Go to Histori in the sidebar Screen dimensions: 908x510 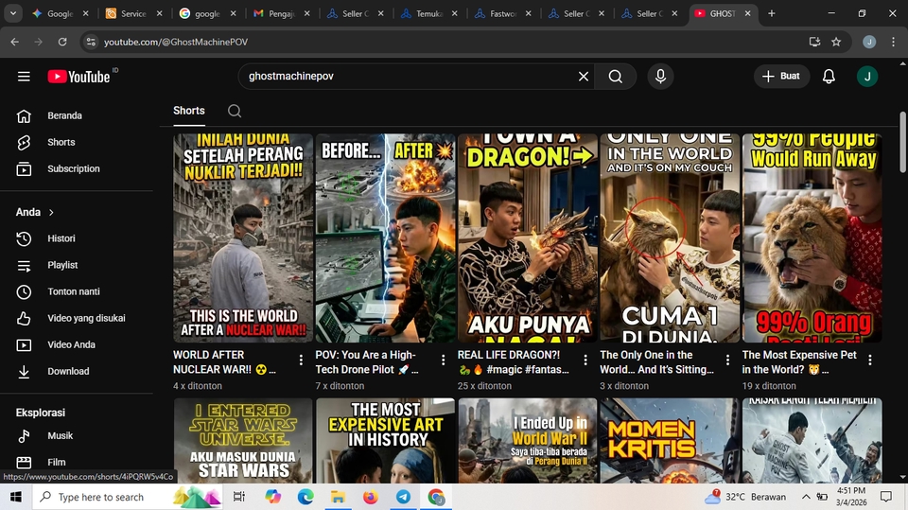61,238
